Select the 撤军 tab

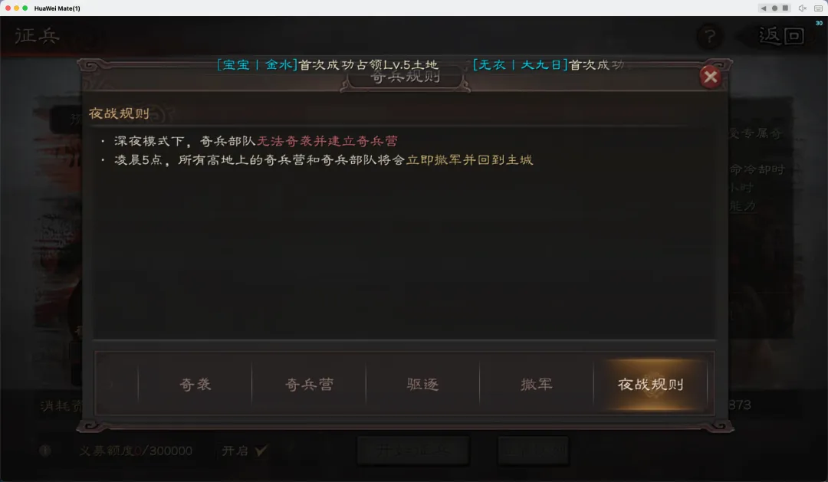(x=537, y=385)
